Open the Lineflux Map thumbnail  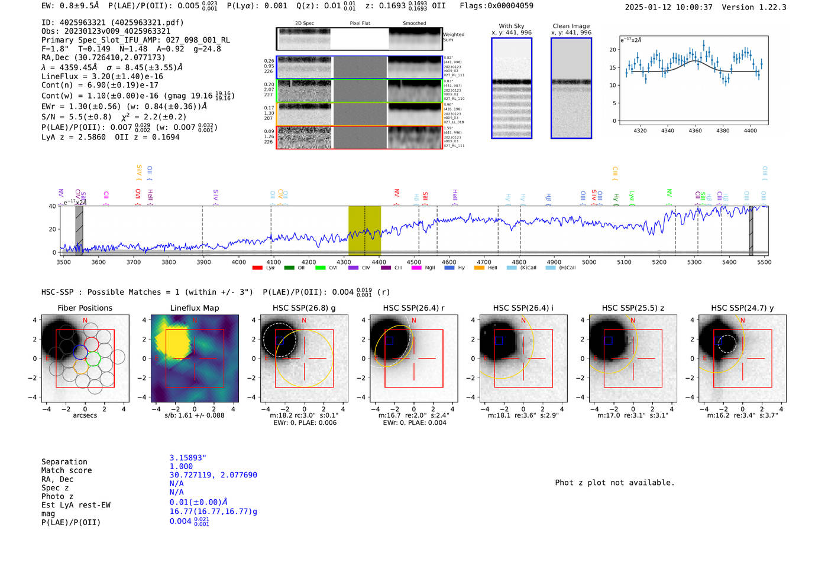coord(195,358)
